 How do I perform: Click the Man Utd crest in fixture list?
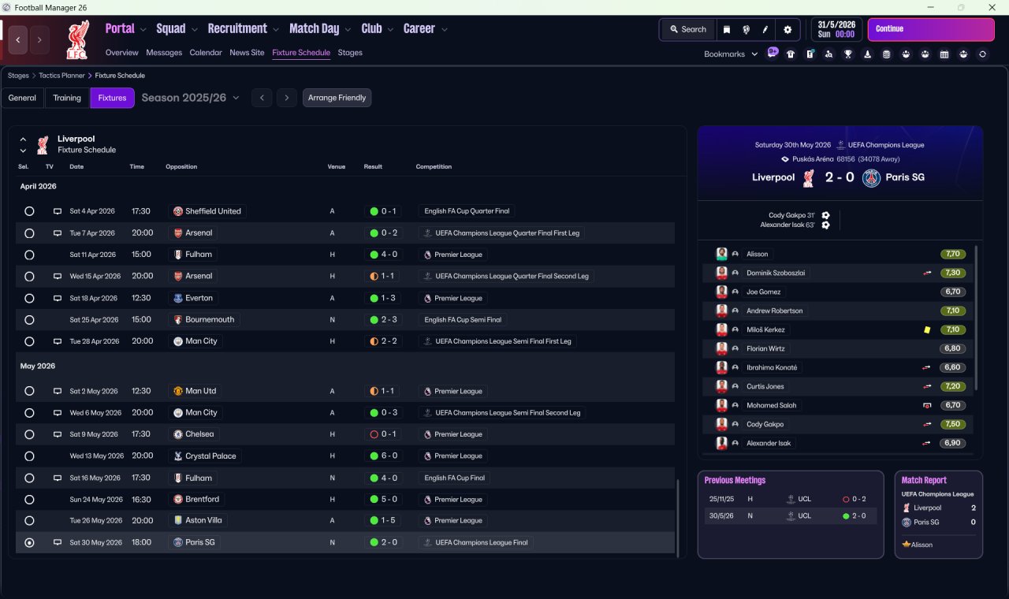pos(178,391)
